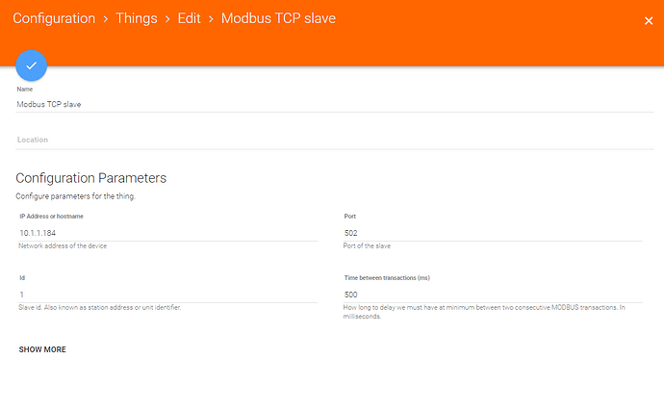This screenshot has width=664, height=411.
Task: Click the 'Time between transactions (ms)' label
Action: pyautogui.click(x=387, y=278)
